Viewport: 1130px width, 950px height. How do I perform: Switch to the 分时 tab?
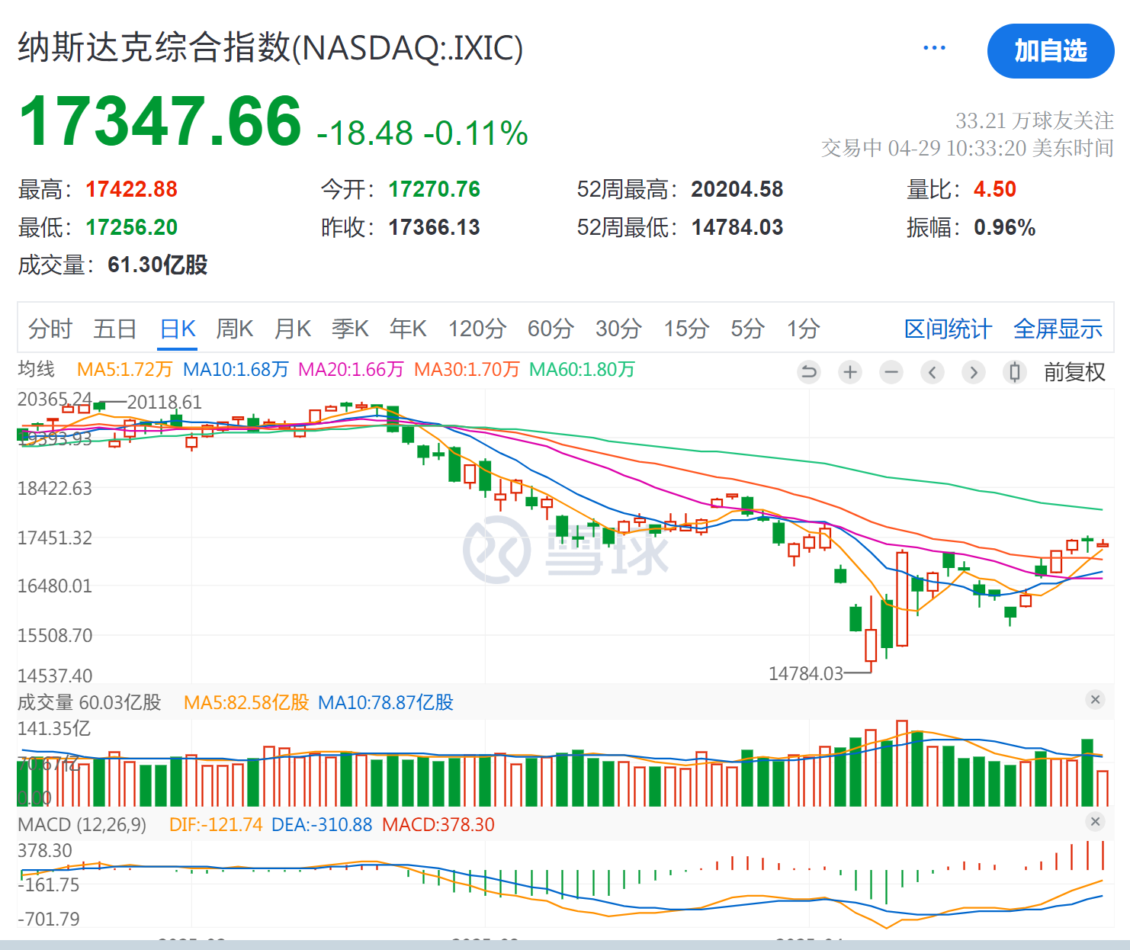(x=50, y=329)
